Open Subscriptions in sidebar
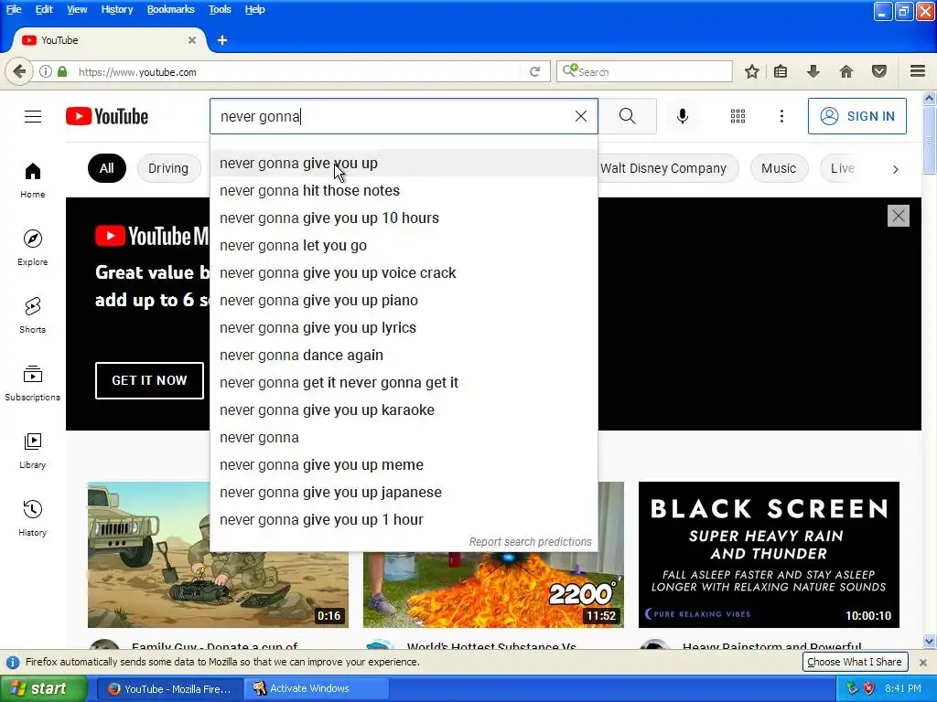 click(x=33, y=383)
